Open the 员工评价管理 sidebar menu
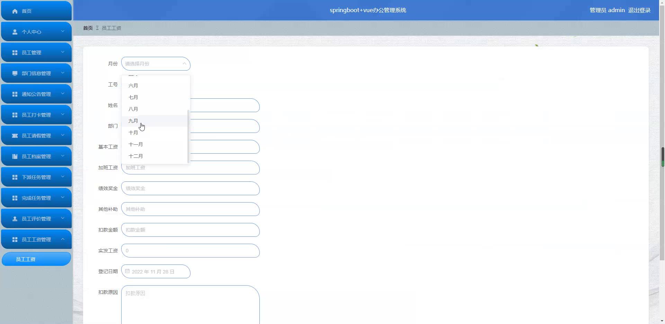Viewport: 665px width, 324px height. (36, 218)
